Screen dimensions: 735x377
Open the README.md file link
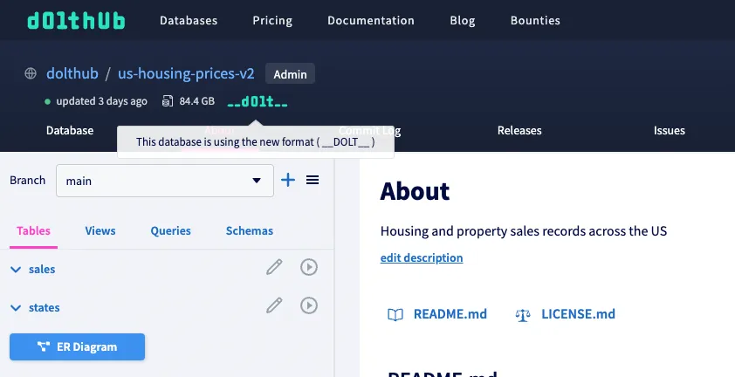[x=450, y=314]
